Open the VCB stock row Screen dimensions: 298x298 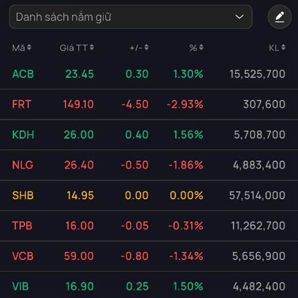point(149,256)
